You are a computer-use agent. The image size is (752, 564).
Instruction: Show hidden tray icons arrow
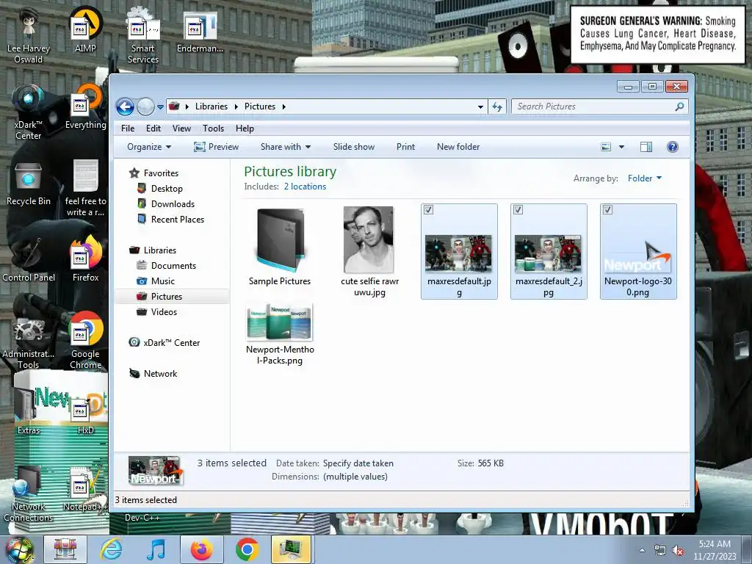(x=642, y=550)
